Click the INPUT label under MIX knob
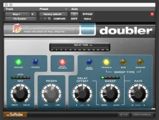Viewport: 159px width, 120px height. [14, 105]
